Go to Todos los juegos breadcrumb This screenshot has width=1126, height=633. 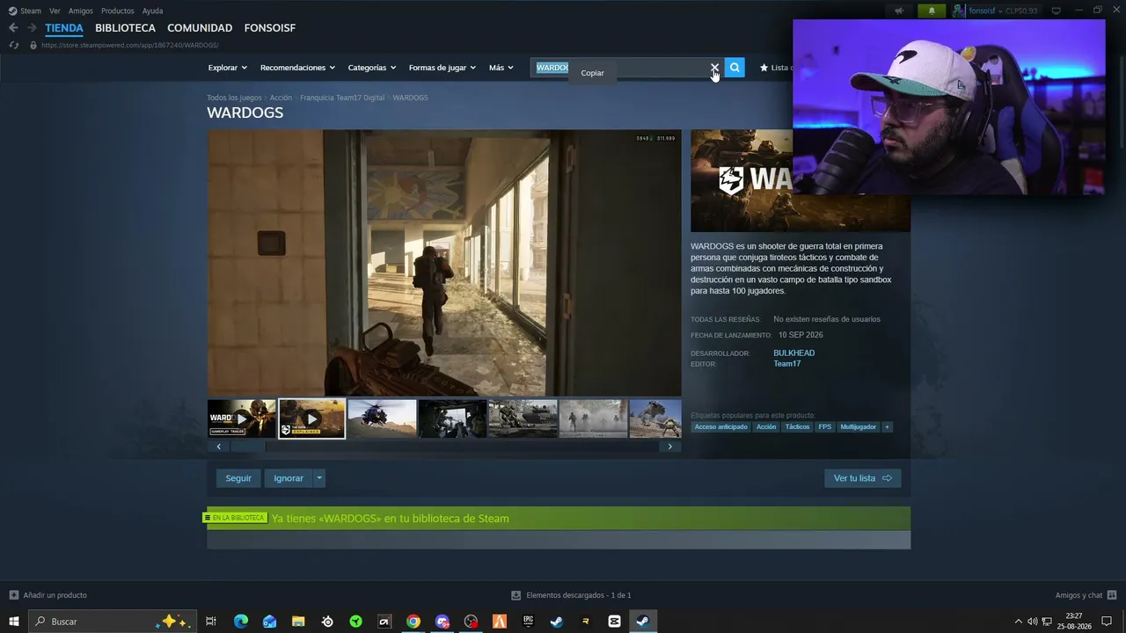point(234,98)
